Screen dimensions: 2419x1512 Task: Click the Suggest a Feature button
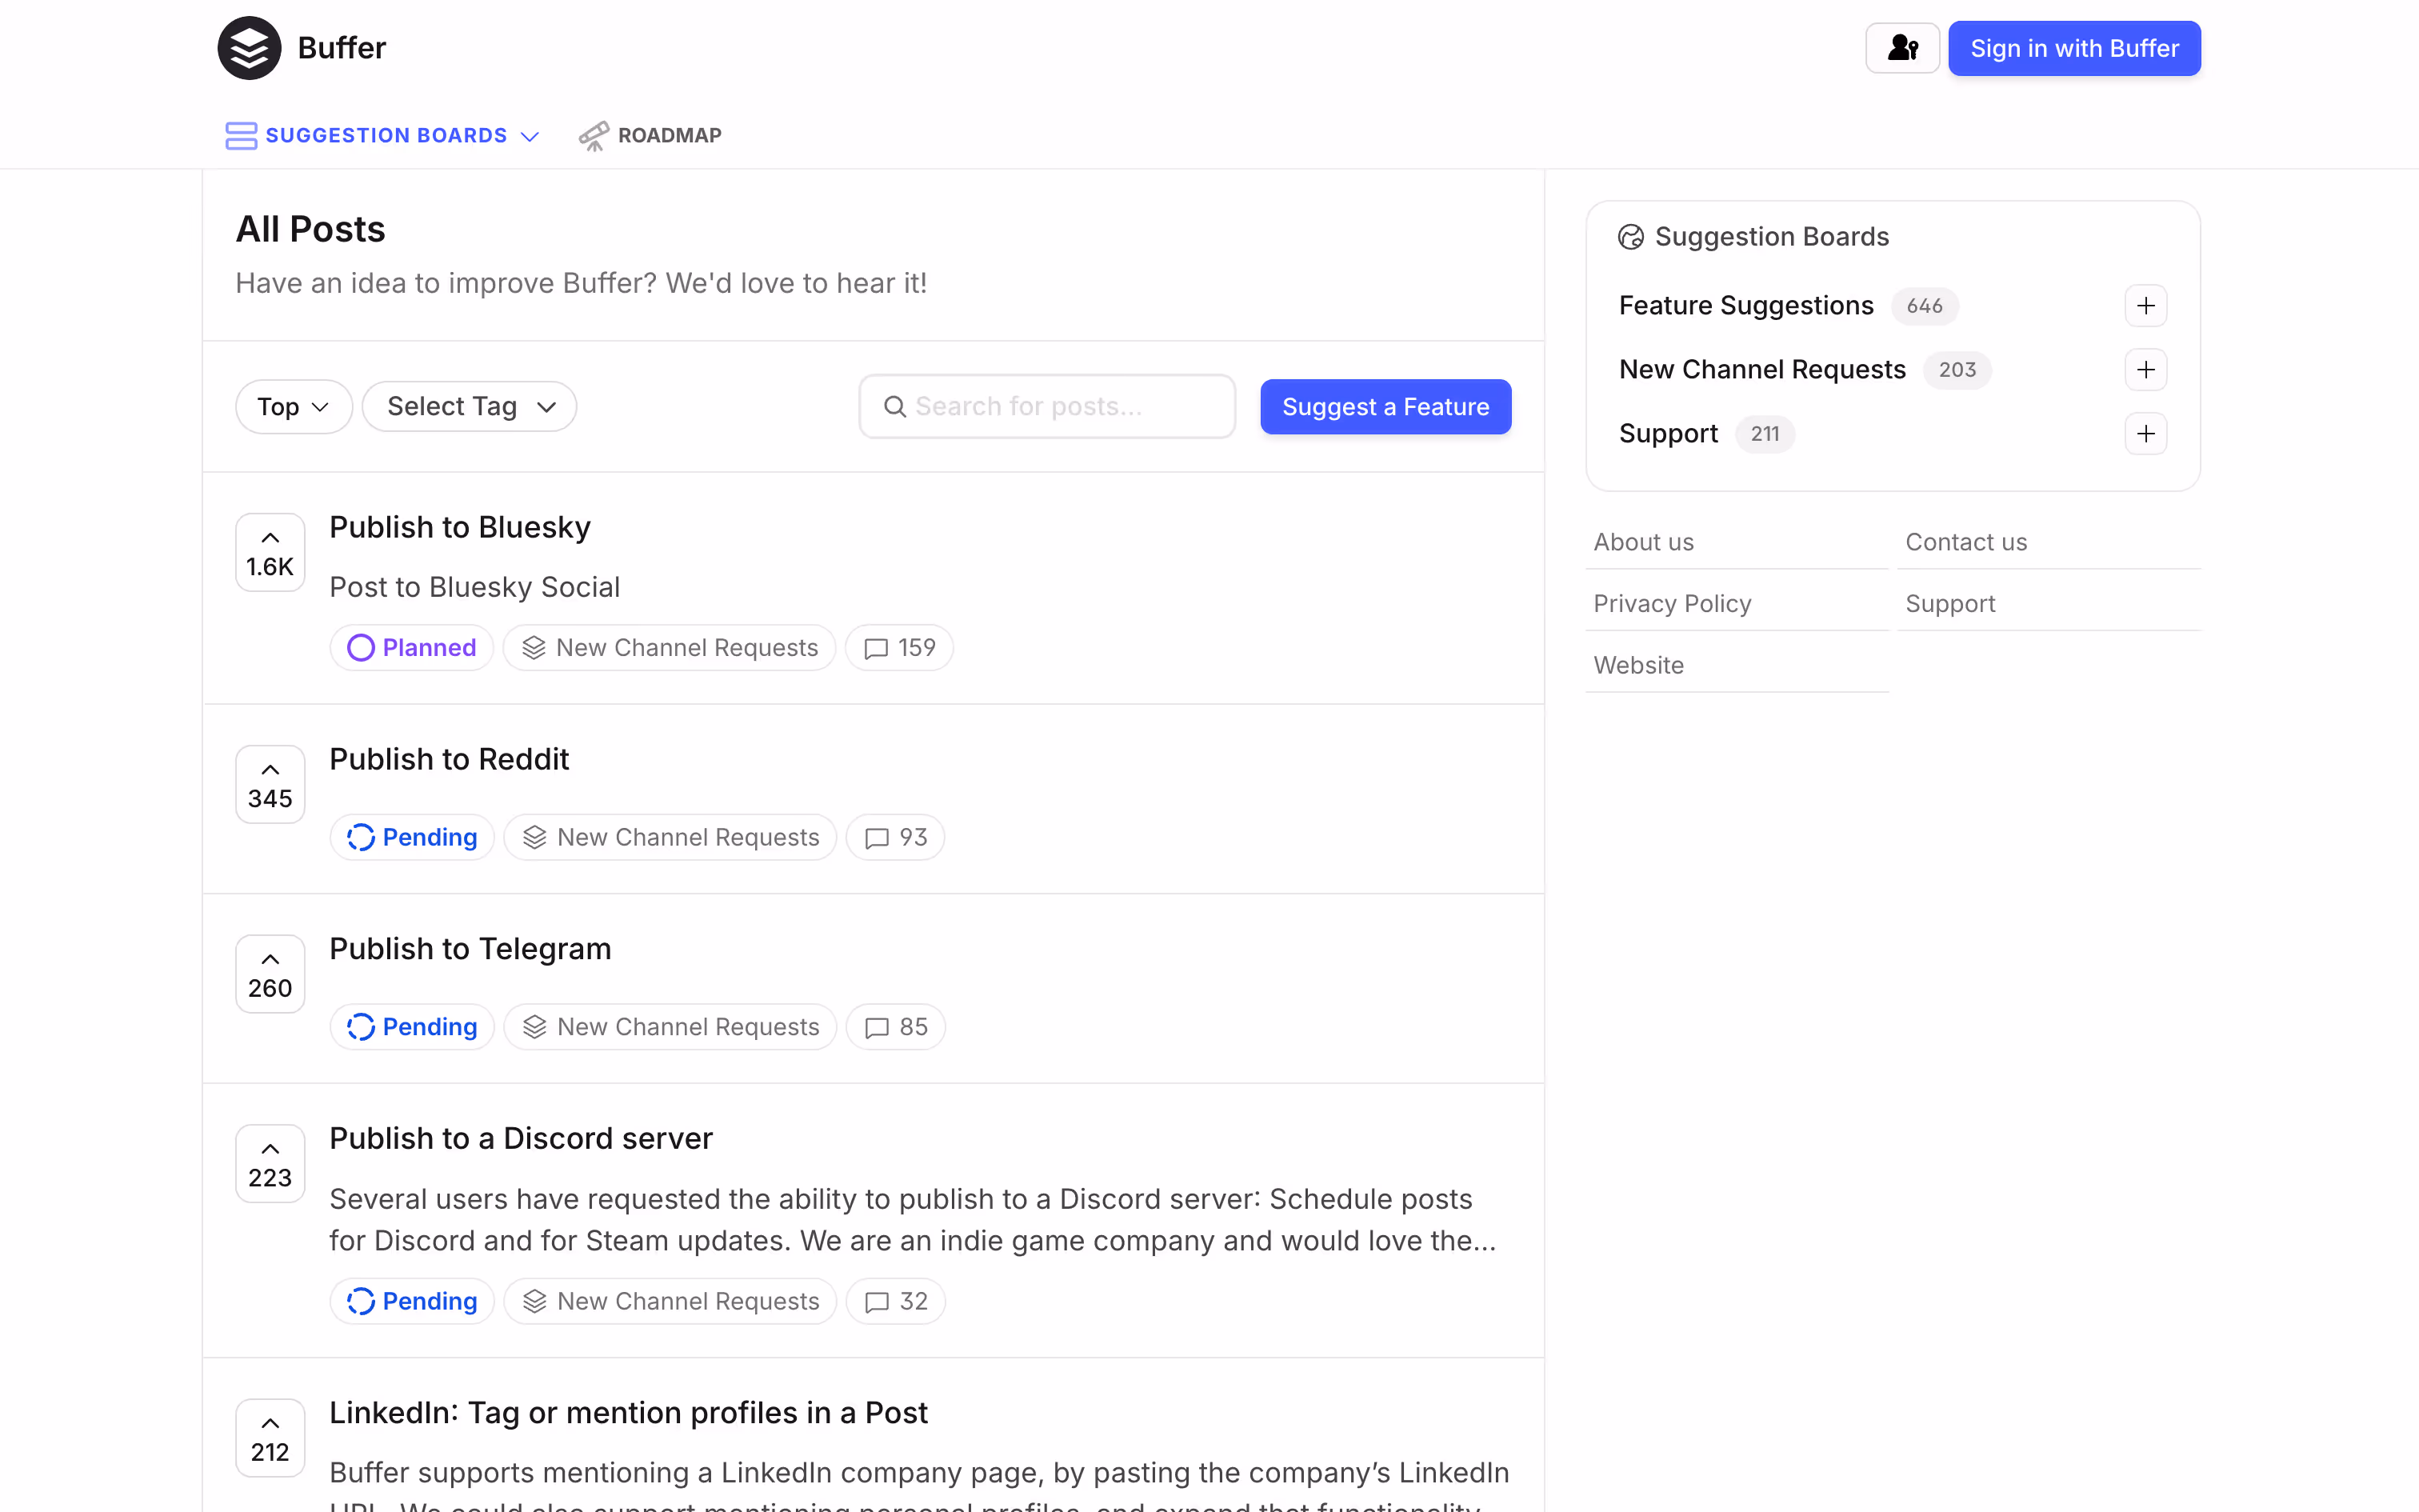click(1385, 407)
